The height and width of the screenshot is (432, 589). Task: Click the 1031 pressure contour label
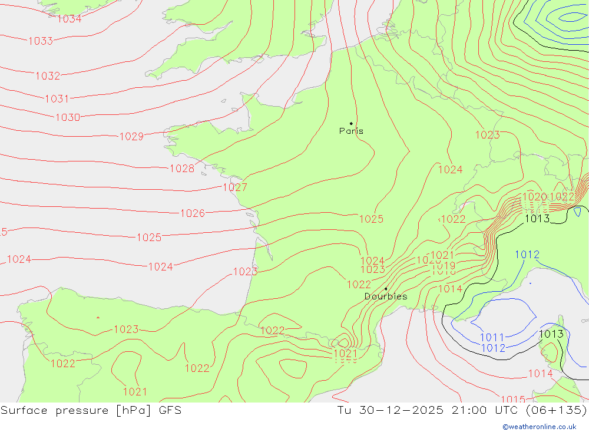click(57, 99)
